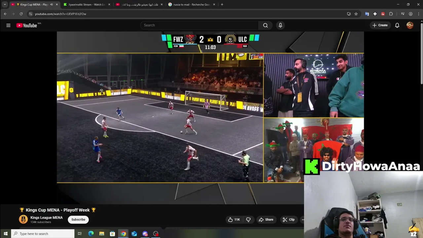Open the translate extension icon
This screenshot has height=238, width=423.
(367, 14)
